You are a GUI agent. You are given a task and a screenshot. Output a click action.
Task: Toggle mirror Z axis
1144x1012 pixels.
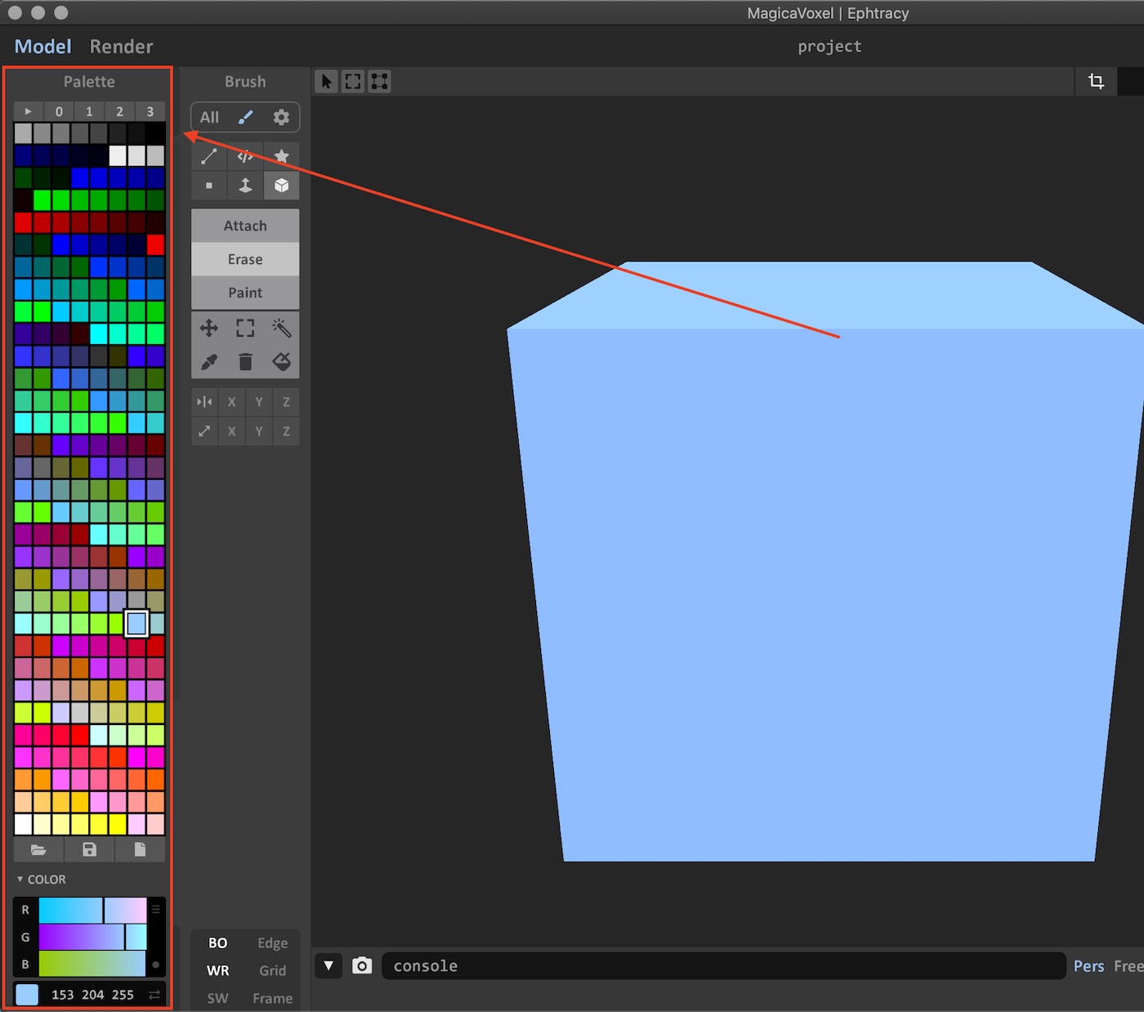point(286,401)
